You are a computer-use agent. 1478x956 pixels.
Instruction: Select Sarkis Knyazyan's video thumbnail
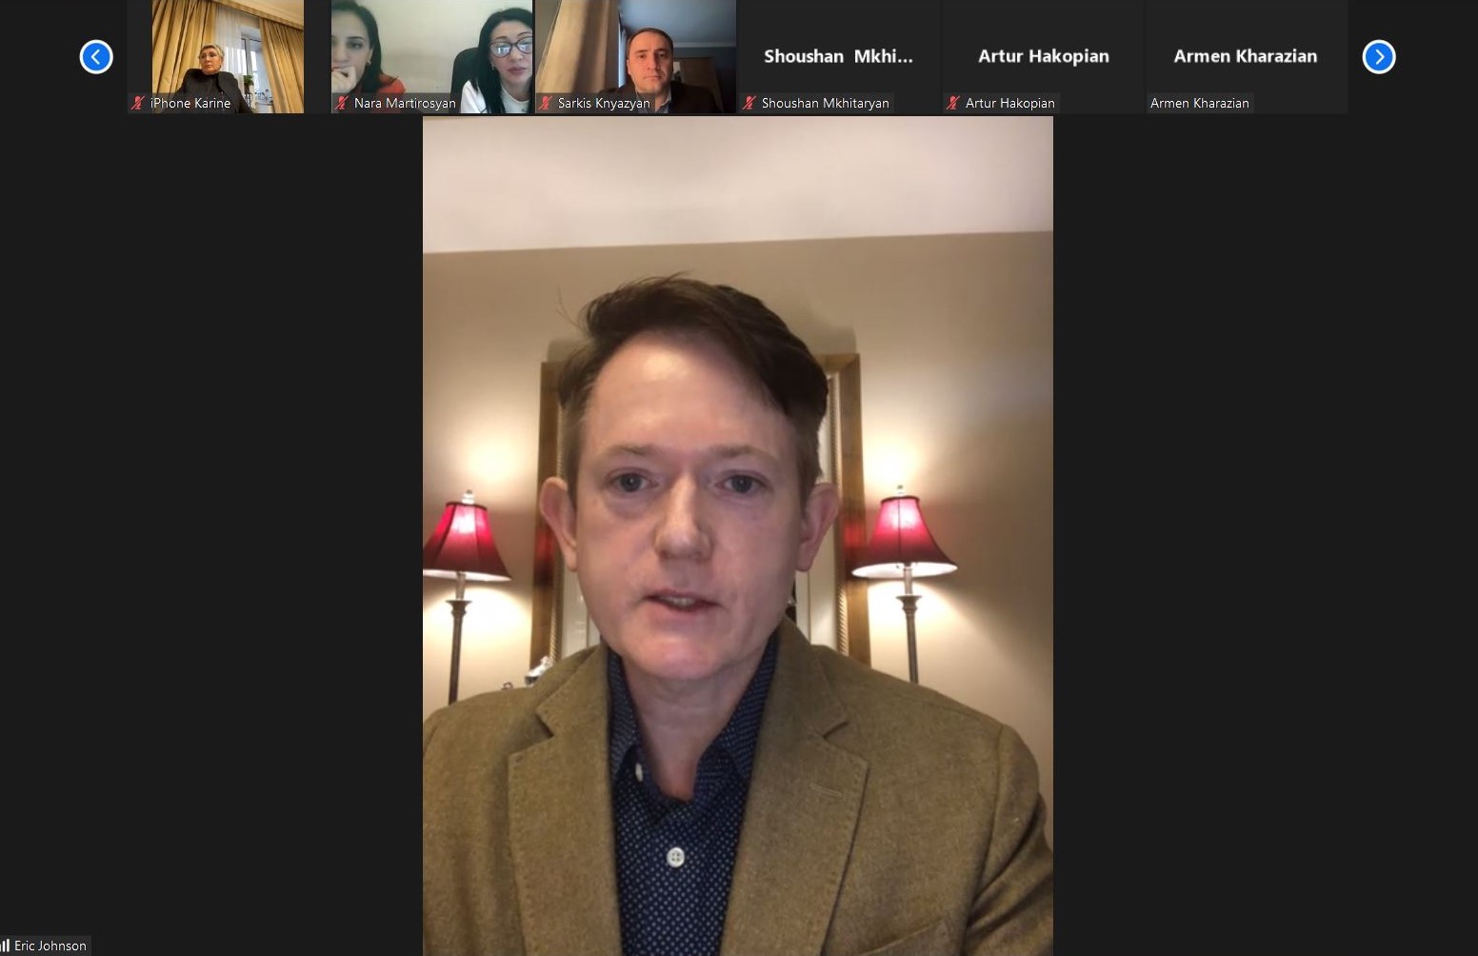pos(635,48)
